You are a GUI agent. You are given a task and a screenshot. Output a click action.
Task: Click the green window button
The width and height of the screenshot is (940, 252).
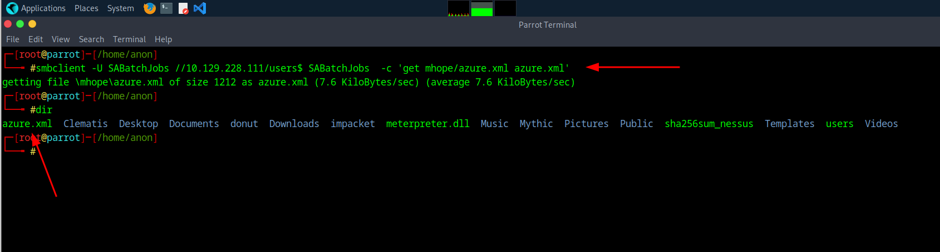20,24
